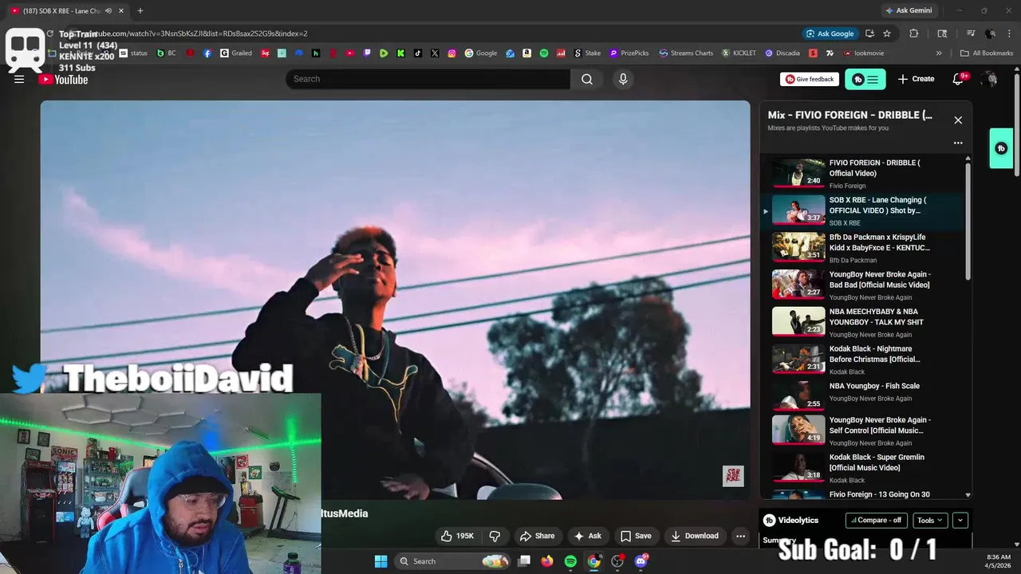The height and width of the screenshot is (574, 1021).
Task: Save video to playlist
Action: coord(636,536)
